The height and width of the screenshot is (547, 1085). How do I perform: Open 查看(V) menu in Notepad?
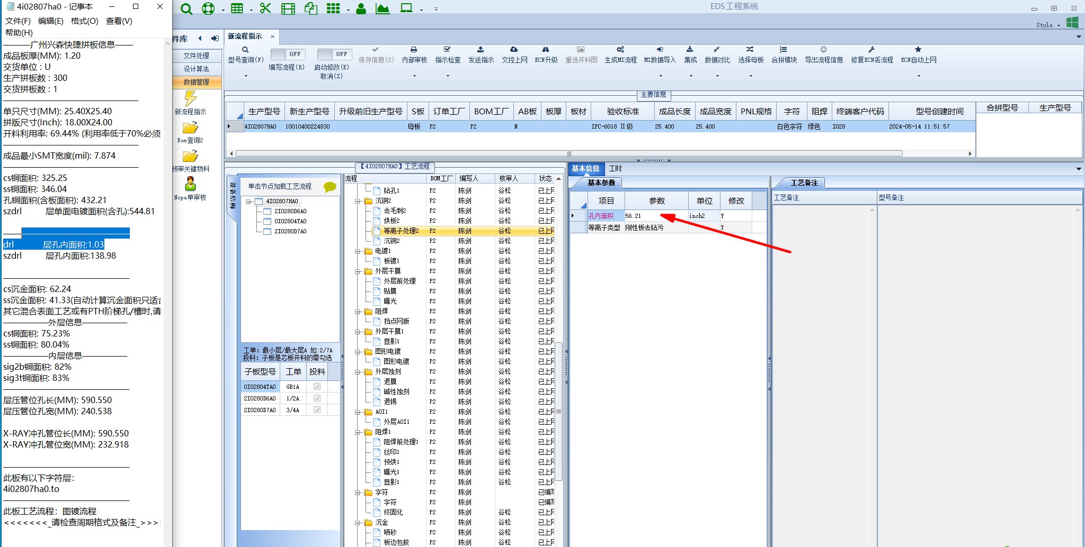click(x=119, y=21)
